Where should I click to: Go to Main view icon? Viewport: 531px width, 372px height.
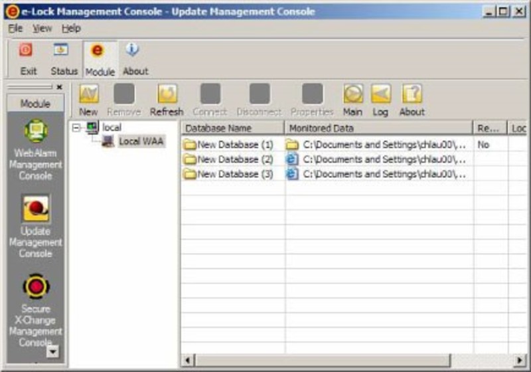tap(353, 94)
